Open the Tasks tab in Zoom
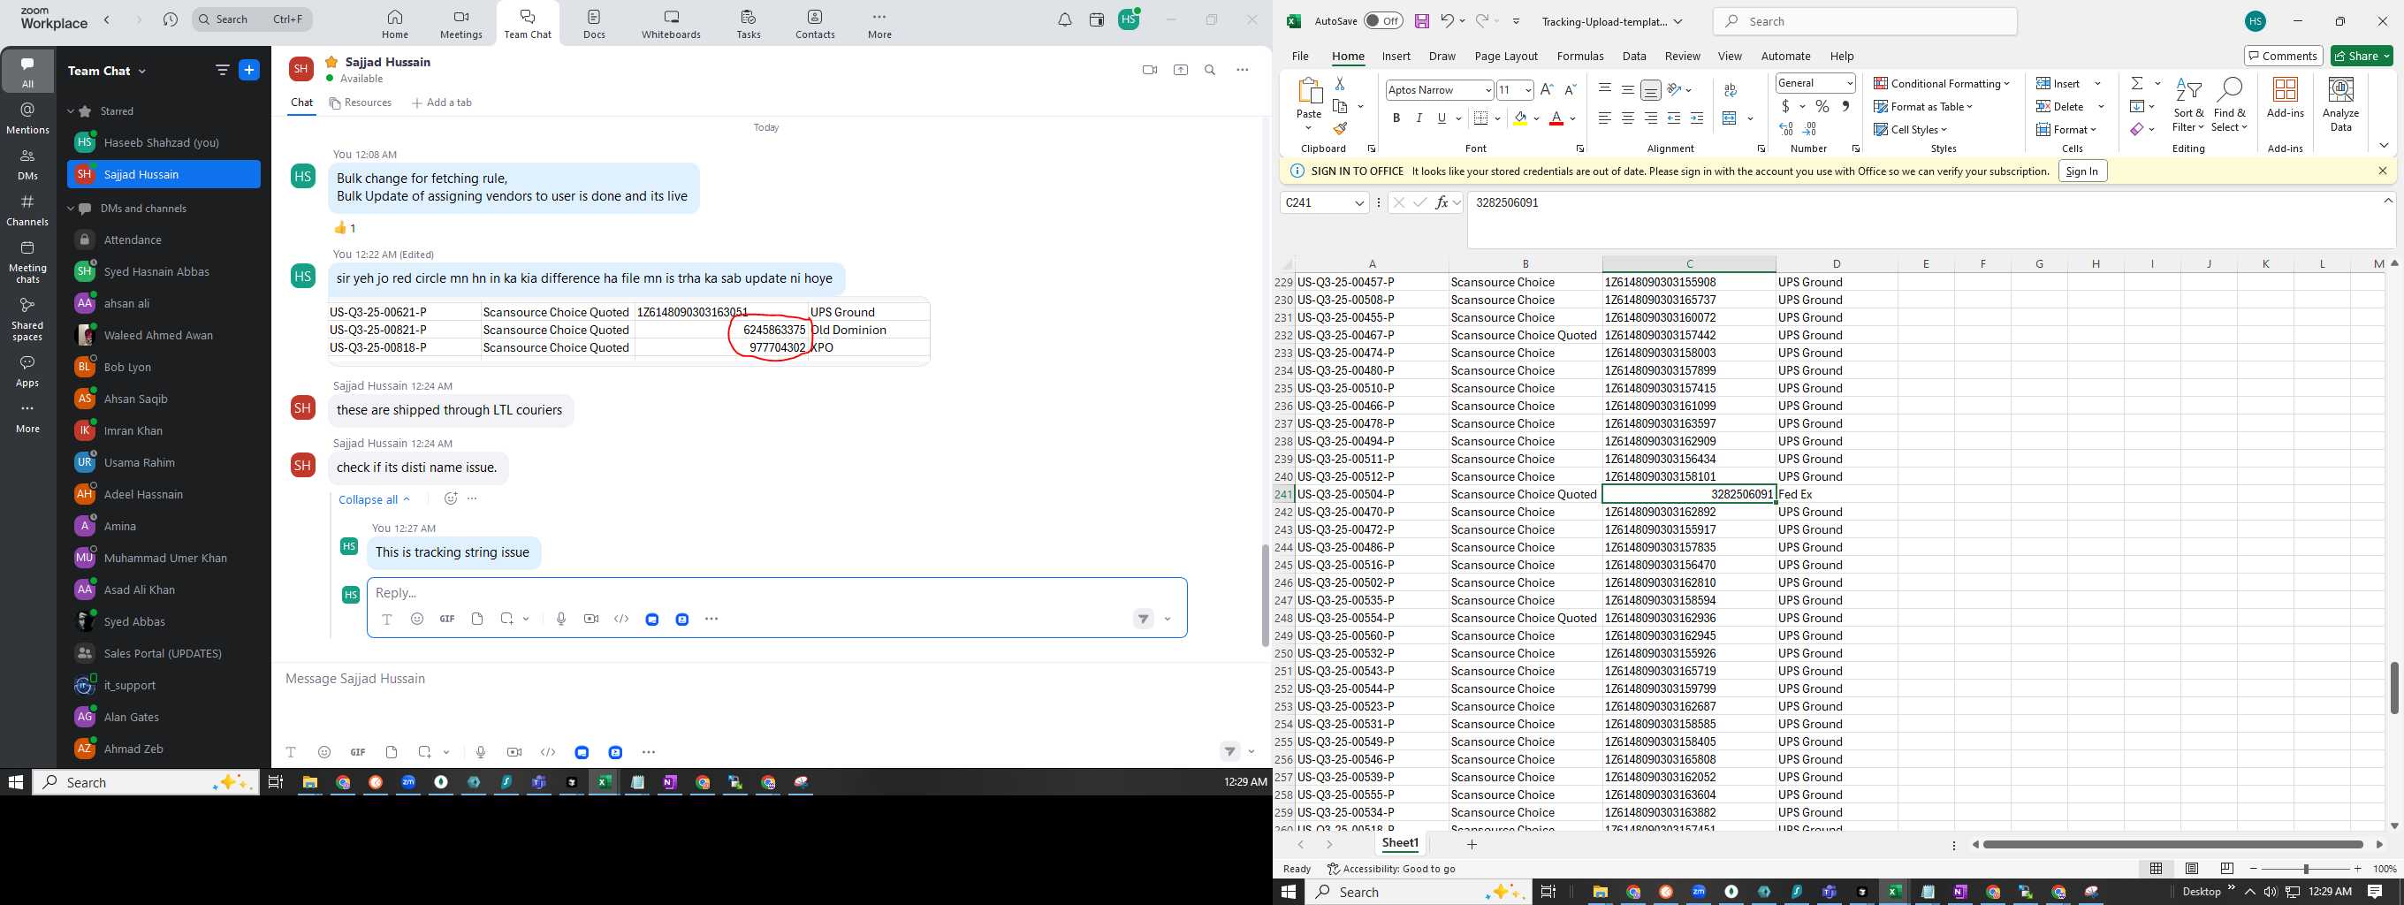 pos(749,24)
